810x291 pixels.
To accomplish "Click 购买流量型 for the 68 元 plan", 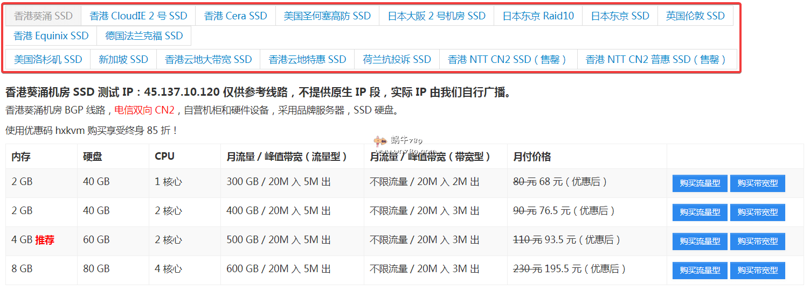I will [700, 183].
